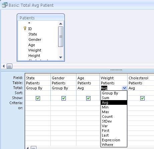Click the query icon beside Basic: Total Avg Patient
Image resolution: width=154 pixels, height=149 pixels.
pos(5,5)
